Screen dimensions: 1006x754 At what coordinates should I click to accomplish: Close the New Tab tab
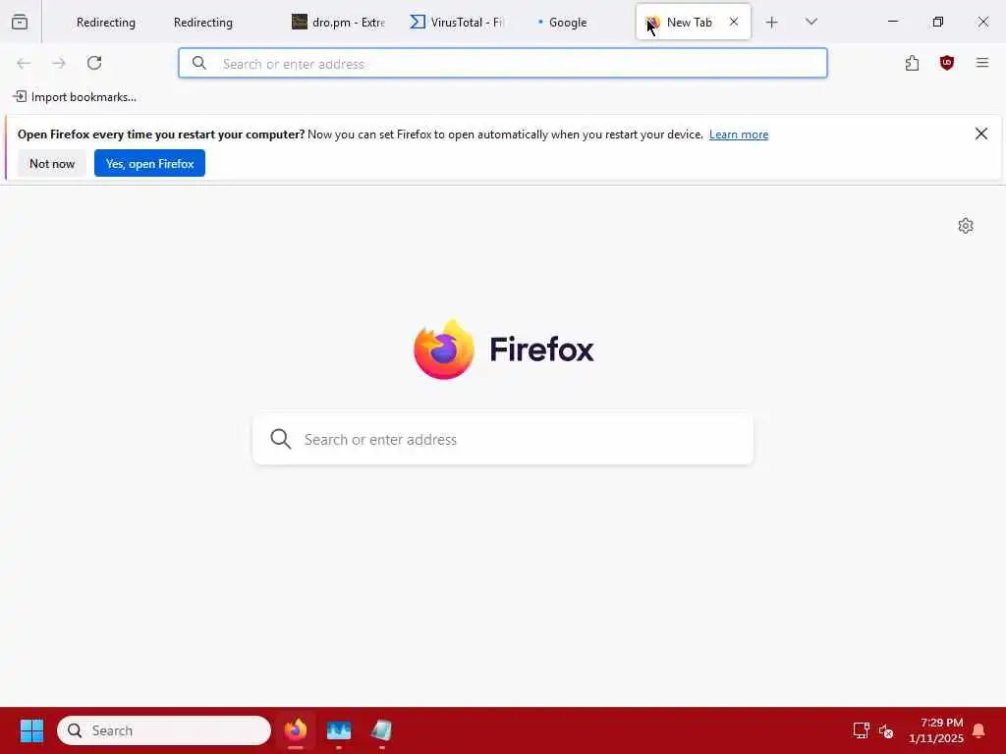pyautogui.click(x=734, y=22)
